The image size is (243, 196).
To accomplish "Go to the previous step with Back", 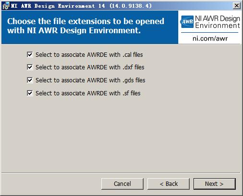I will (x=169, y=184).
